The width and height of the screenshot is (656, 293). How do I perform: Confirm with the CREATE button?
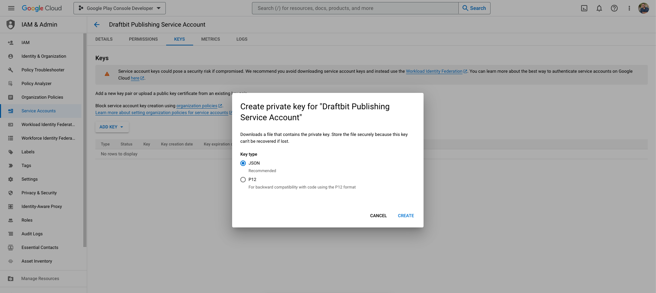point(406,216)
